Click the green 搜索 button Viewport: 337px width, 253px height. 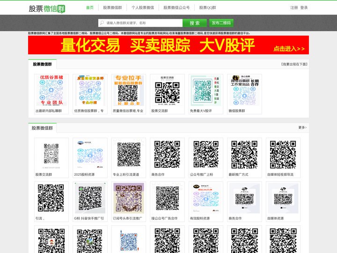[195, 23]
